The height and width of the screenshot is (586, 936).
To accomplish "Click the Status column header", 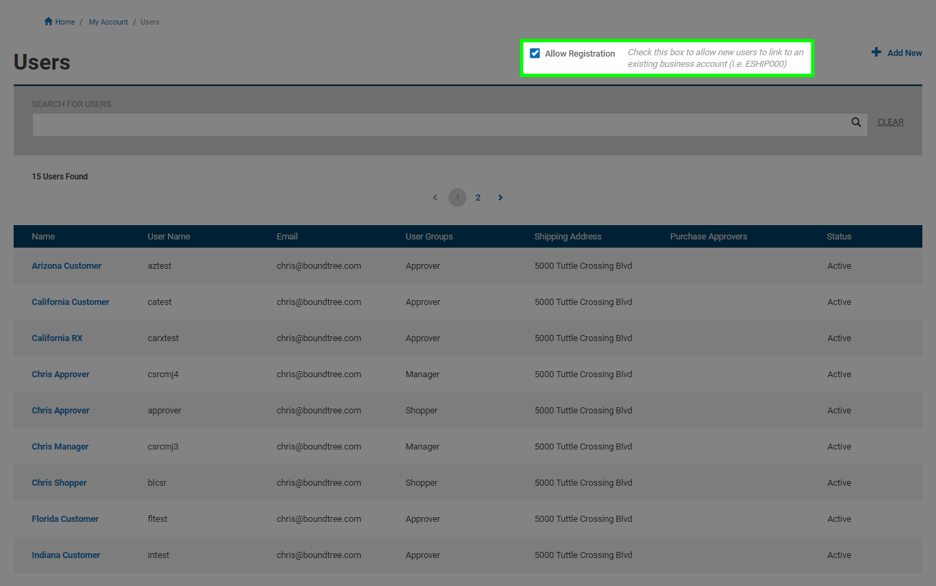I will (839, 237).
